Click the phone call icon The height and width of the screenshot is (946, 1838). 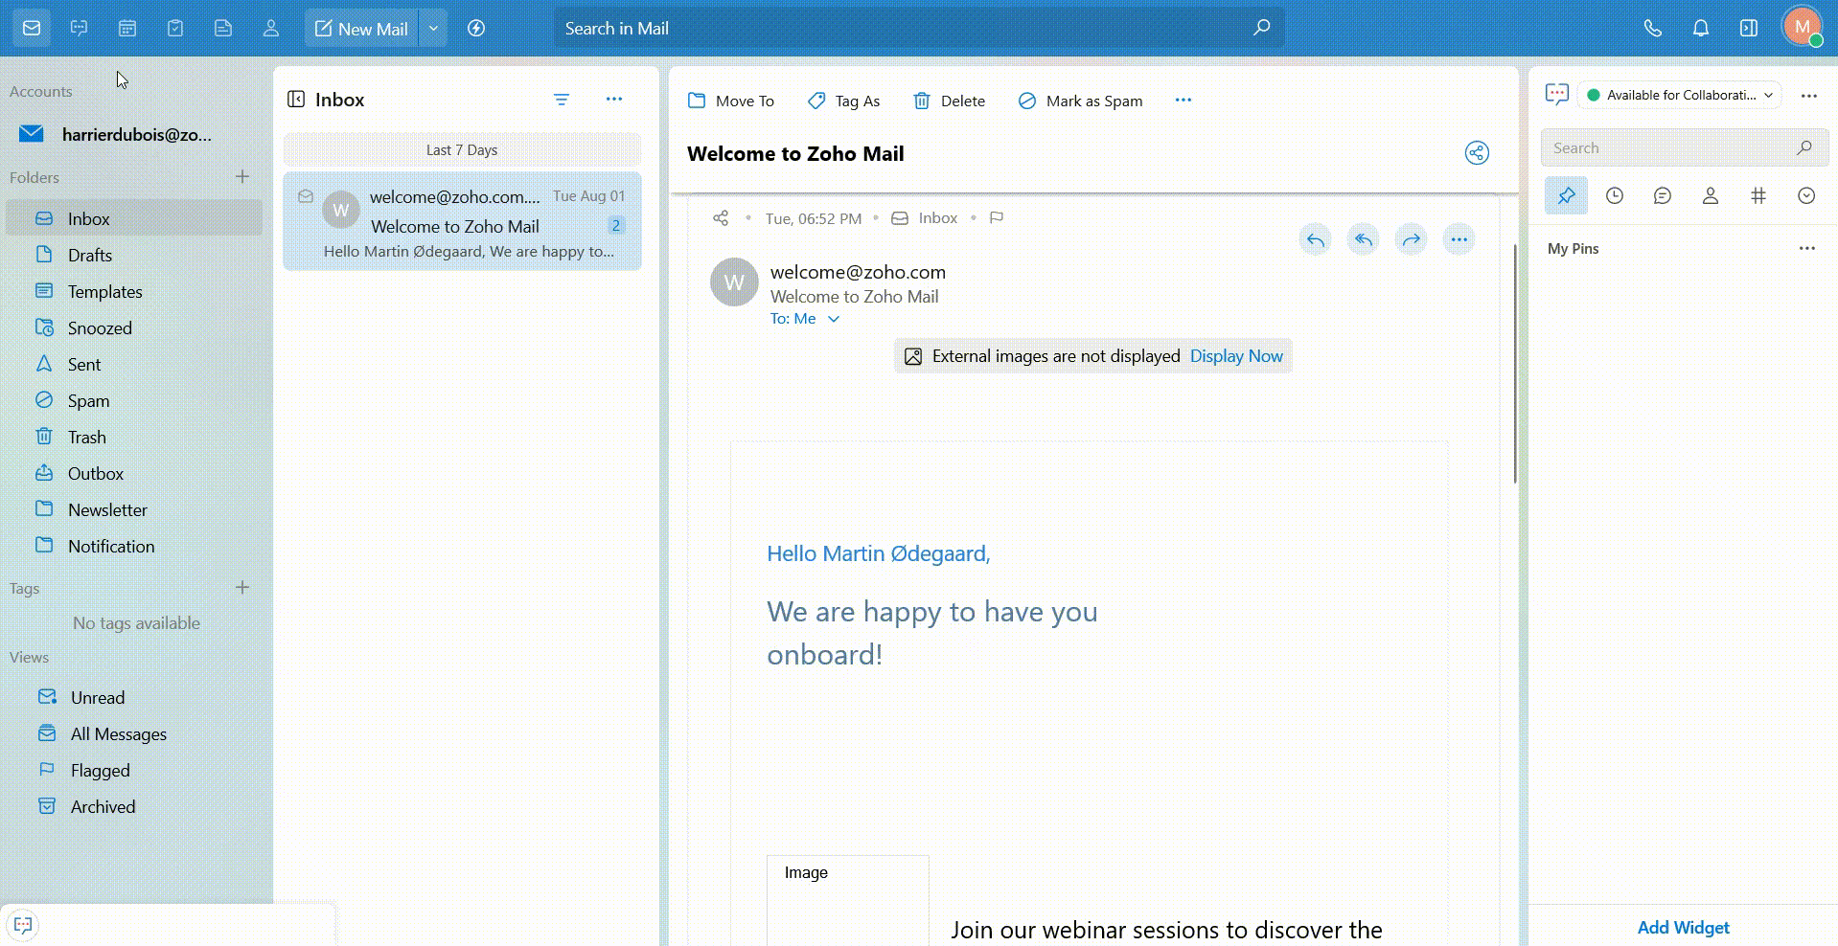pos(1652,29)
